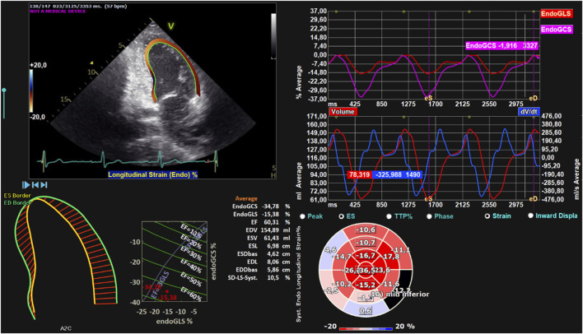Select the Strain radio button
583x334 pixels.
click(x=487, y=216)
